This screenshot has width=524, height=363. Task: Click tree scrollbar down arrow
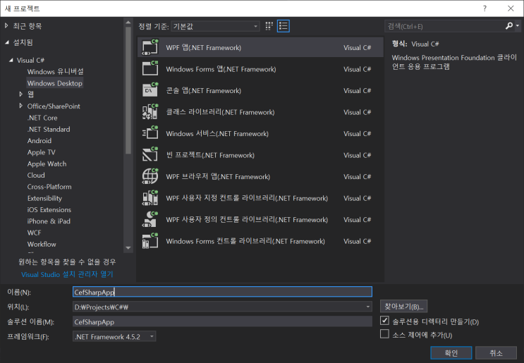(128, 248)
